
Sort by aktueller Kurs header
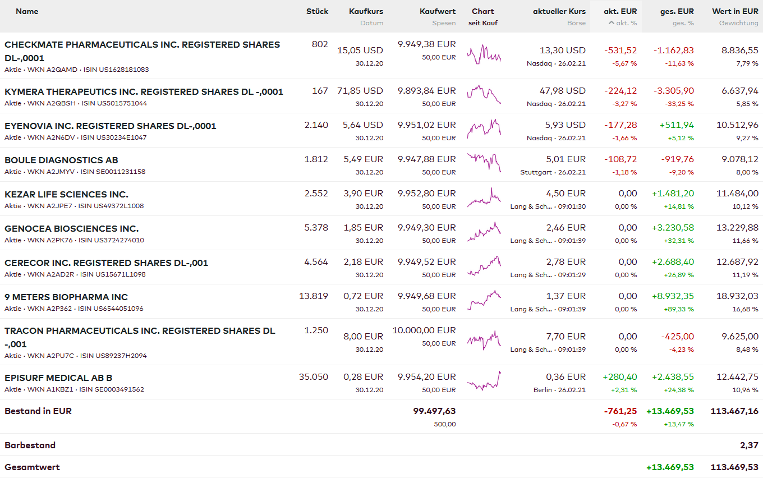pyautogui.click(x=559, y=11)
